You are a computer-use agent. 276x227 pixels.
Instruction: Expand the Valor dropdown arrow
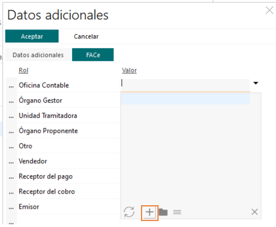tap(256, 83)
